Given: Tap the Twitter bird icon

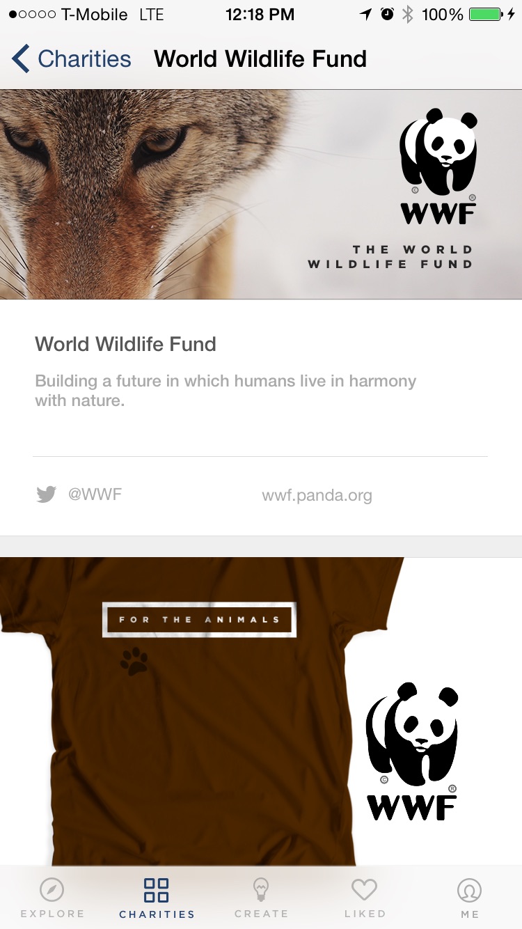Looking at the screenshot, I should point(46,495).
